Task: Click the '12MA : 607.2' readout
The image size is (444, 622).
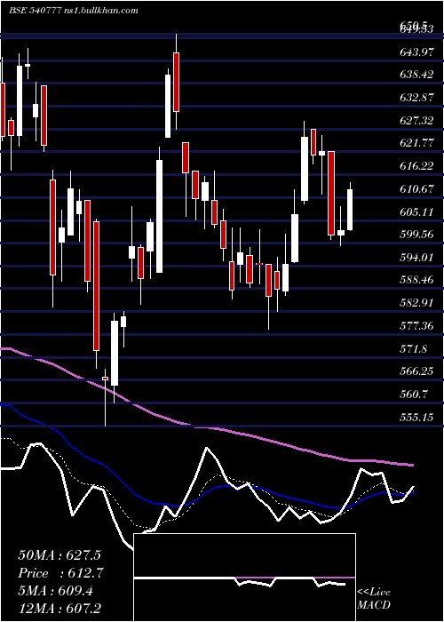Action: 59,608
